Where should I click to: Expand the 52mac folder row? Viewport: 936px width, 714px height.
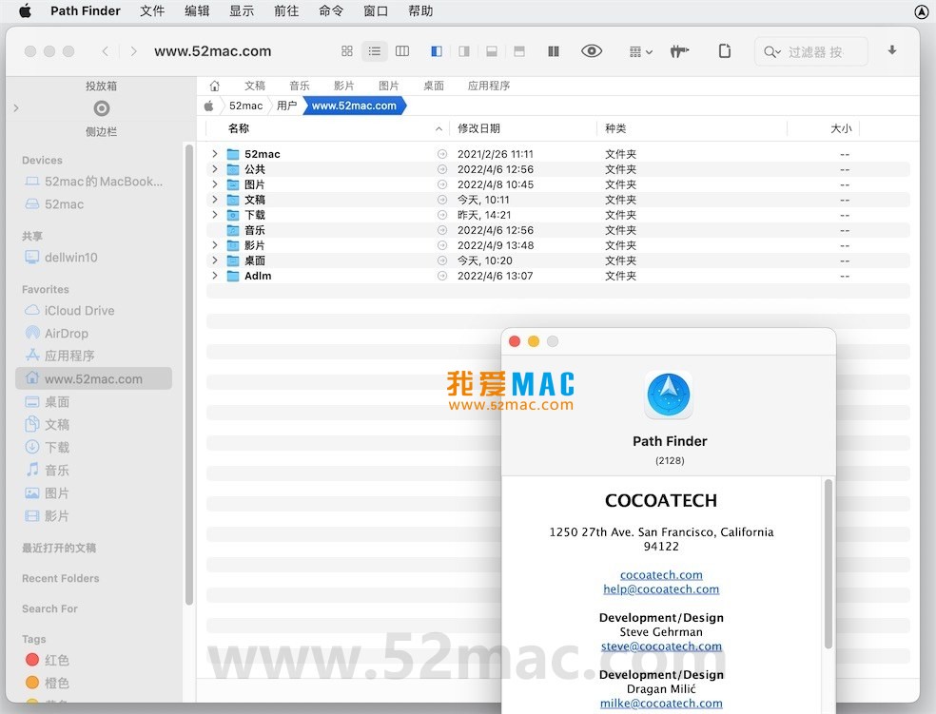(215, 154)
